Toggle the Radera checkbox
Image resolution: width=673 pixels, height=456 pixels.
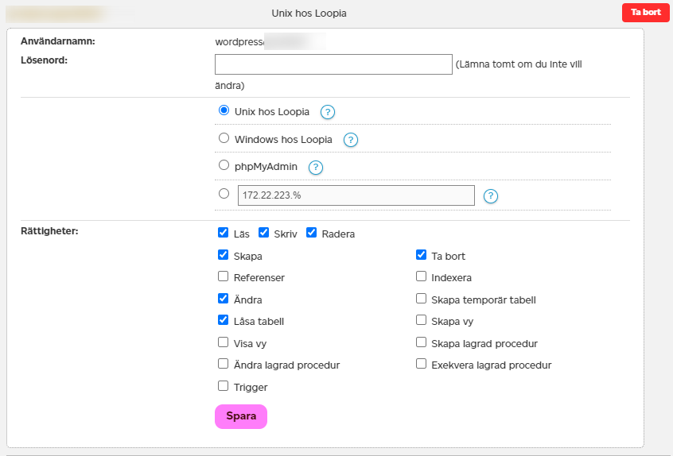311,233
